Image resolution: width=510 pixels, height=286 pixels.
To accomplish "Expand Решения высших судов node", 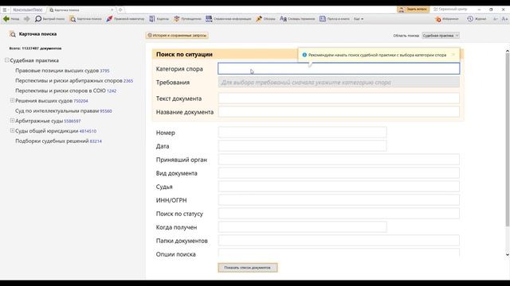I will click(12, 101).
